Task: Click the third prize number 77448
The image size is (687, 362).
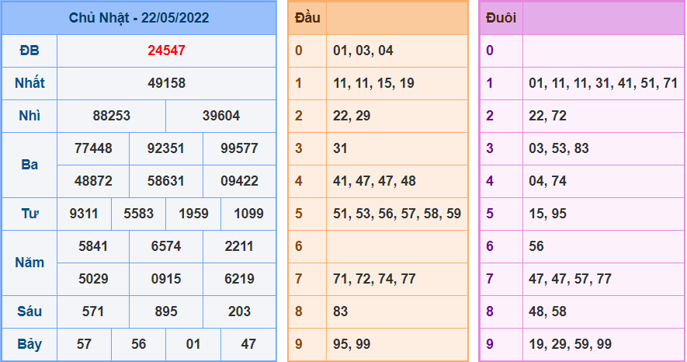Action: (93, 148)
